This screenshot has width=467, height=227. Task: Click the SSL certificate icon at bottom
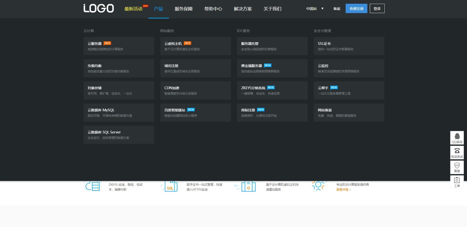tap(171, 186)
